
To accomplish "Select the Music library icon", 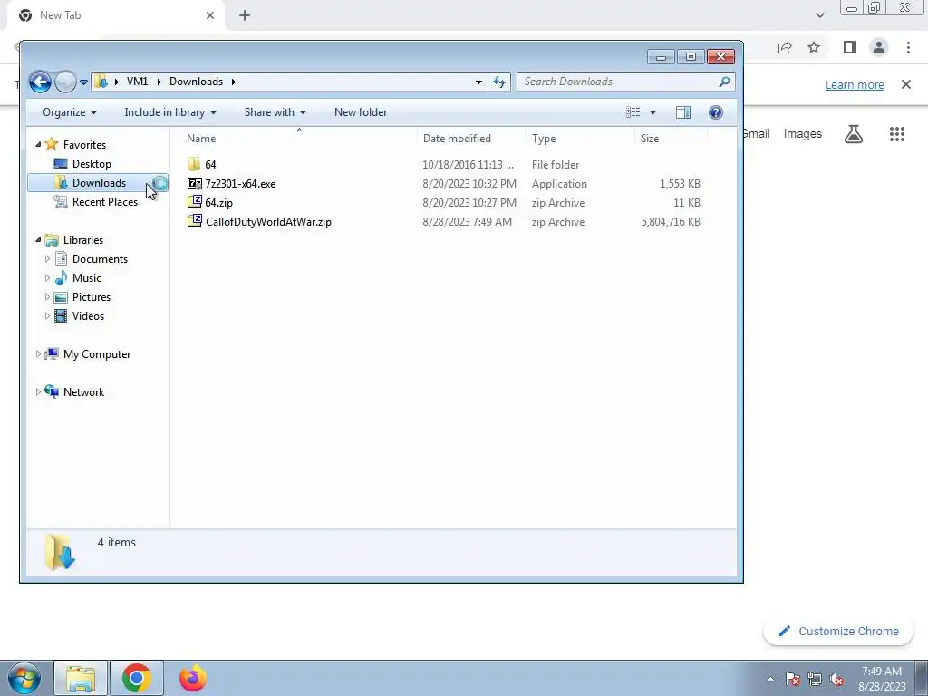I will pyautogui.click(x=61, y=277).
